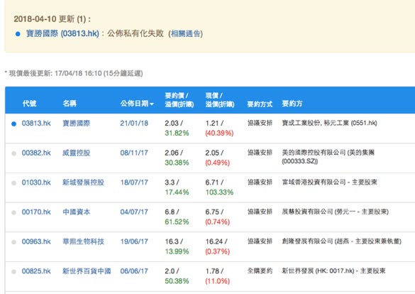Open 威靈控股 company link
Screen dimensions: 415x294
tap(76, 153)
